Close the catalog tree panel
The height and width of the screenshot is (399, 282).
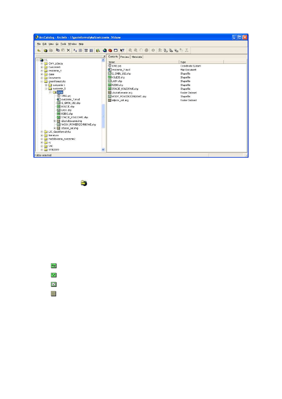pyautogui.click(x=104, y=56)
